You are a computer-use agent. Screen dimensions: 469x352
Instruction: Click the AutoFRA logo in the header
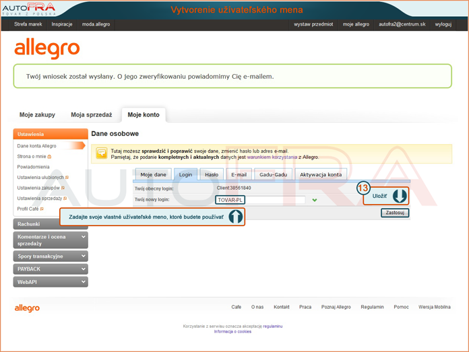click(29, 9)
